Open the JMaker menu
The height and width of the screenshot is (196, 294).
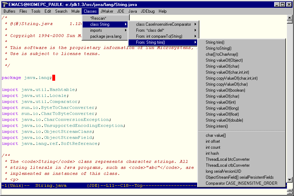click(107, 11)
